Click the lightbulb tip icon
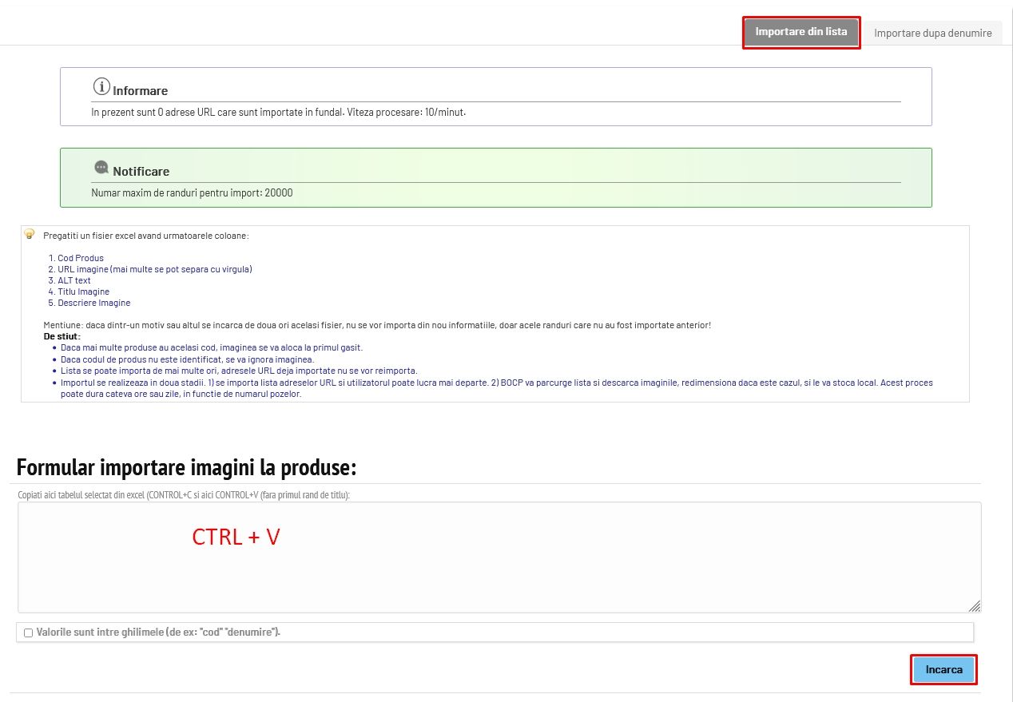1013x702 pixels. 30,234
